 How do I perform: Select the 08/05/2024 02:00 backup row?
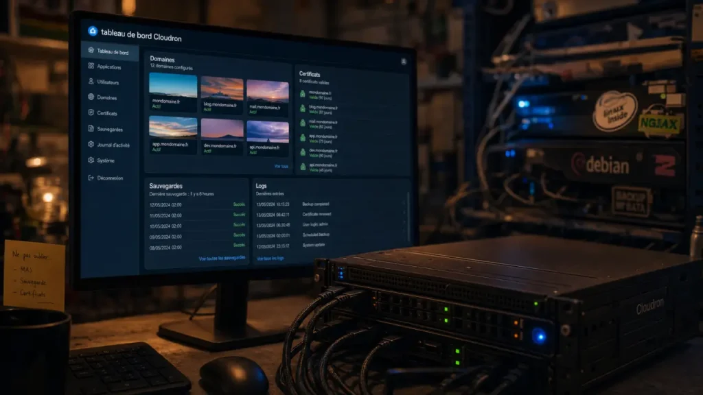[197, 247]
